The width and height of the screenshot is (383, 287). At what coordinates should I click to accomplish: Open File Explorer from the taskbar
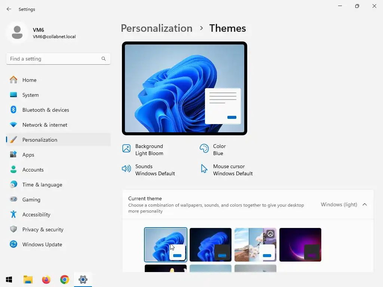[28, 280]
